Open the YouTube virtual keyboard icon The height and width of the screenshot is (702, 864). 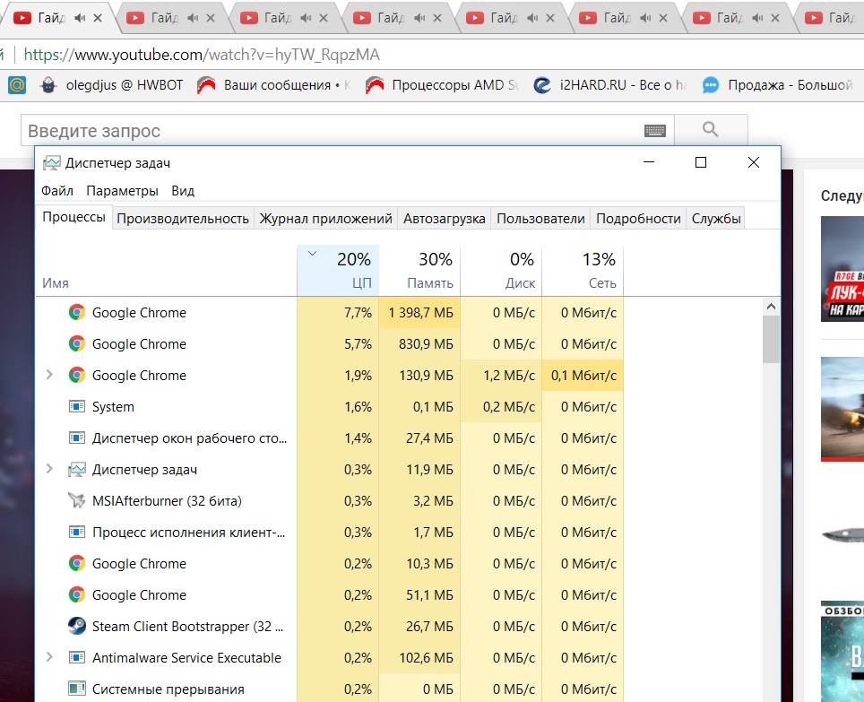tap(655, 131)
